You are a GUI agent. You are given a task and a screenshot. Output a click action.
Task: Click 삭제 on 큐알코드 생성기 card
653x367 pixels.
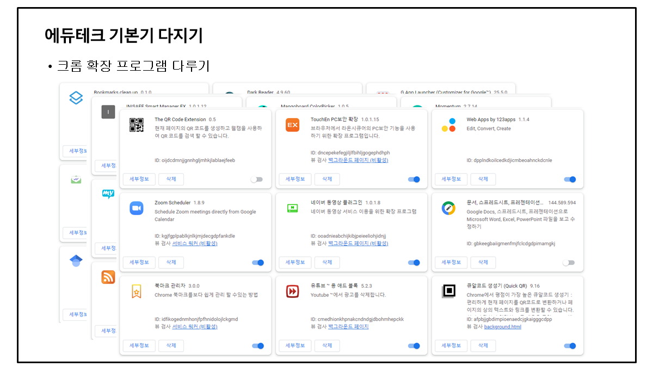[483, 345]
